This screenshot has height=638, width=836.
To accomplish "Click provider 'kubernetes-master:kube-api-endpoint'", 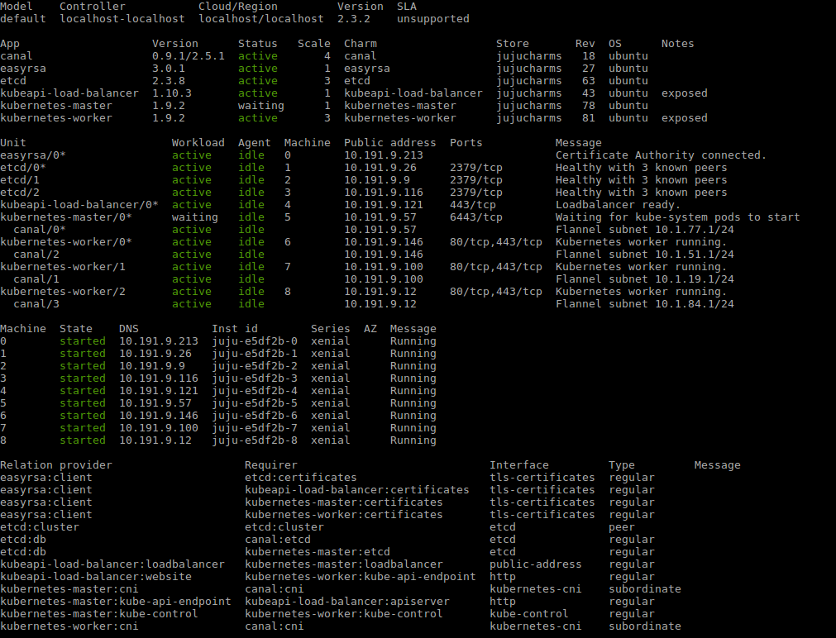I will tap(116, 601).
